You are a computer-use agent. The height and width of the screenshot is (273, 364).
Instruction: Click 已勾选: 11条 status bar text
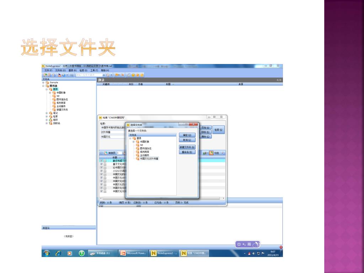pos(162,203)
